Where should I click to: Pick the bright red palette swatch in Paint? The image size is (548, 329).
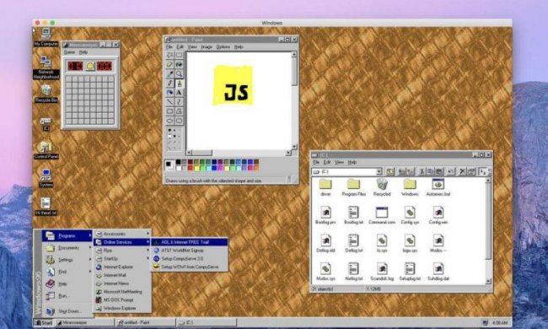pyautogui.click(x=191, y=168)
